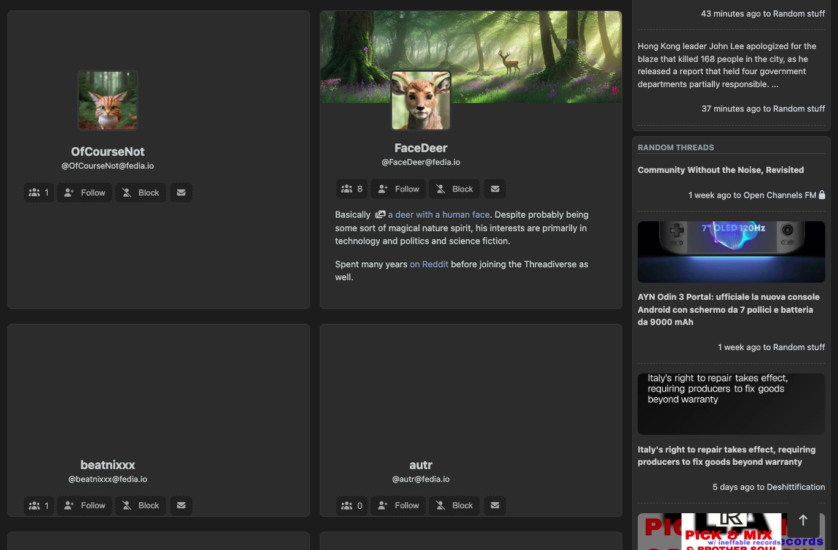Open followers count for autr

(352, 505)
